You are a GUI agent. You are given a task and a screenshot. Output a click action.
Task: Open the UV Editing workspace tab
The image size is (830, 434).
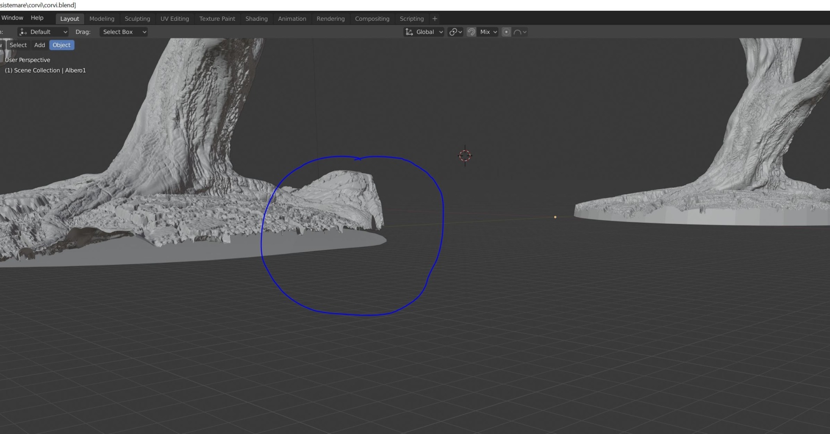175,19
